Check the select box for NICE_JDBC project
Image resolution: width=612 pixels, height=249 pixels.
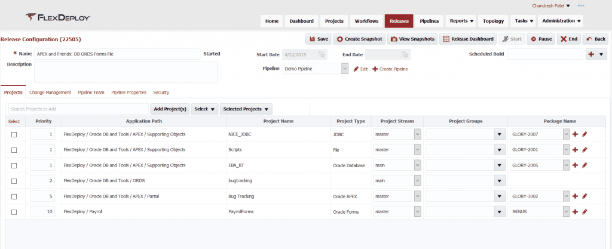[14, 134]
